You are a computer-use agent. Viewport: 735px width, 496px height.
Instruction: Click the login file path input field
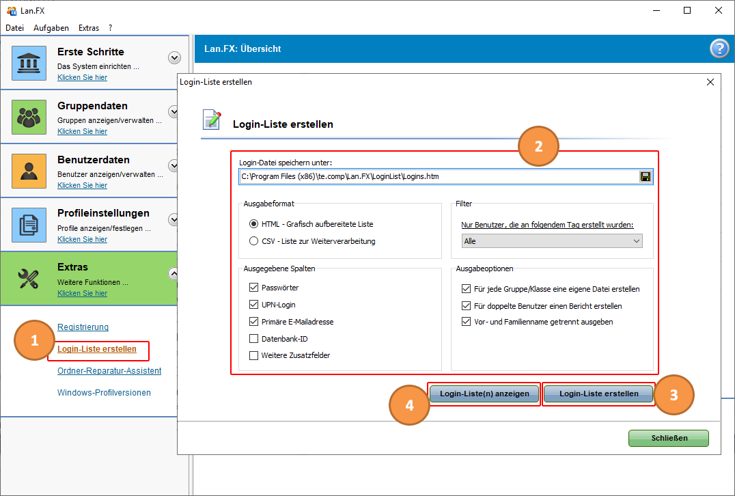pos(437,176)
